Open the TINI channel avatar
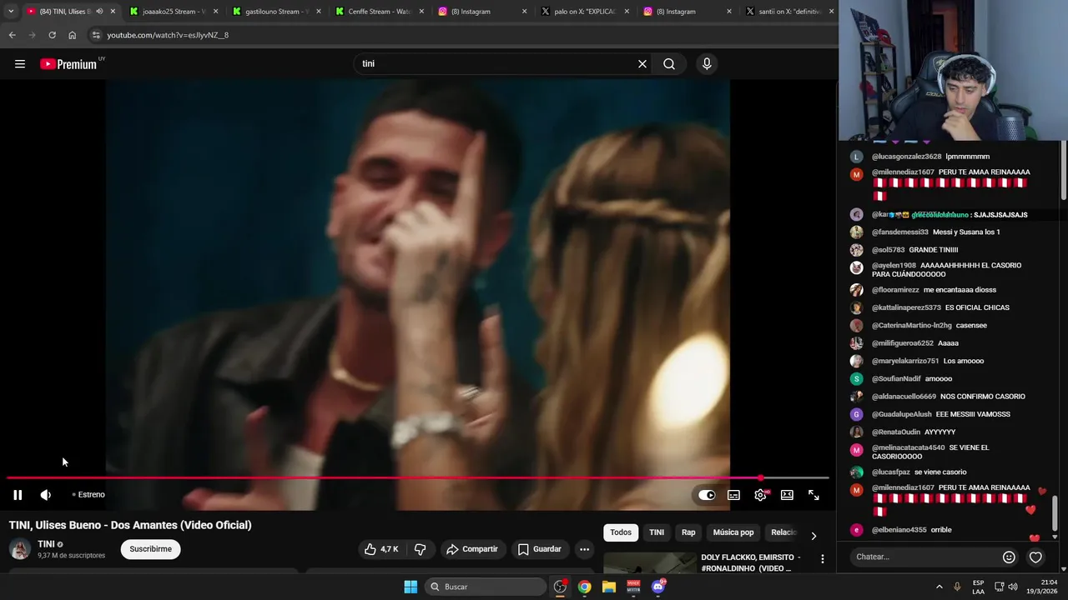1068x600 pixels. [x=20, y=549]
